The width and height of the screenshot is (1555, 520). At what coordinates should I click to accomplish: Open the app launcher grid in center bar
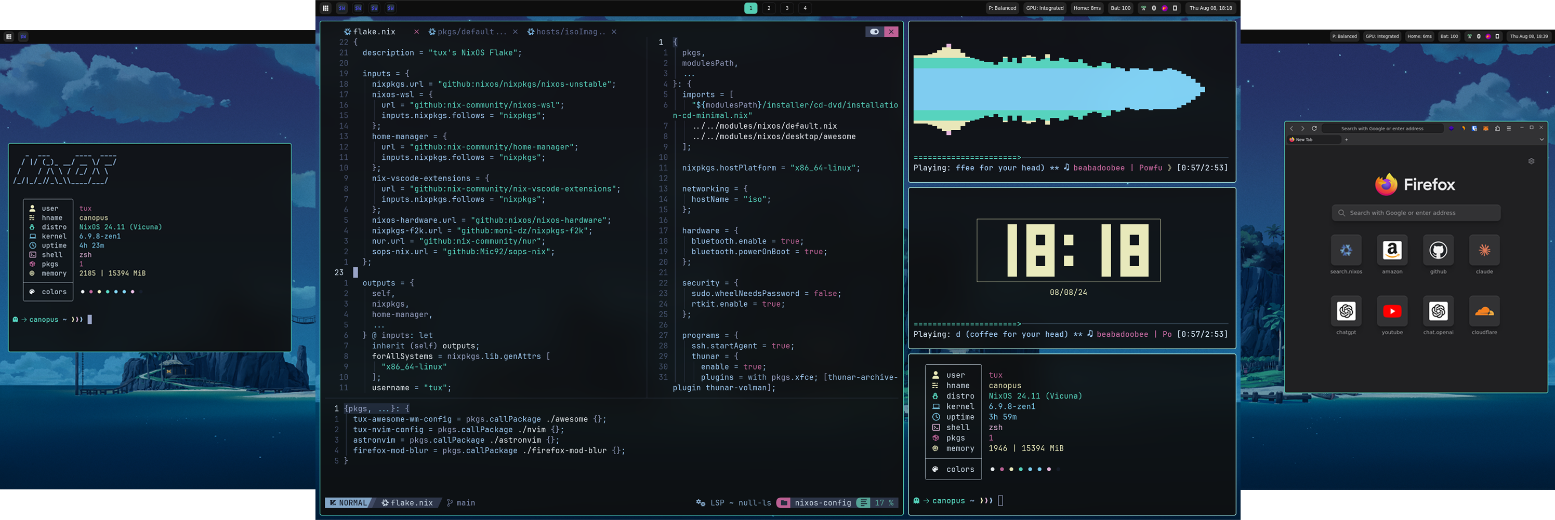click(325, 8)
